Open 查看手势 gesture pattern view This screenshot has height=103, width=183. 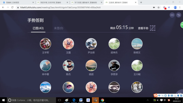pyautogui.click(x=143, y=28)
